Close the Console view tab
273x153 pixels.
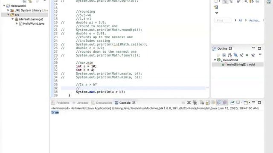pyautogui.click(x=134, y=103)
